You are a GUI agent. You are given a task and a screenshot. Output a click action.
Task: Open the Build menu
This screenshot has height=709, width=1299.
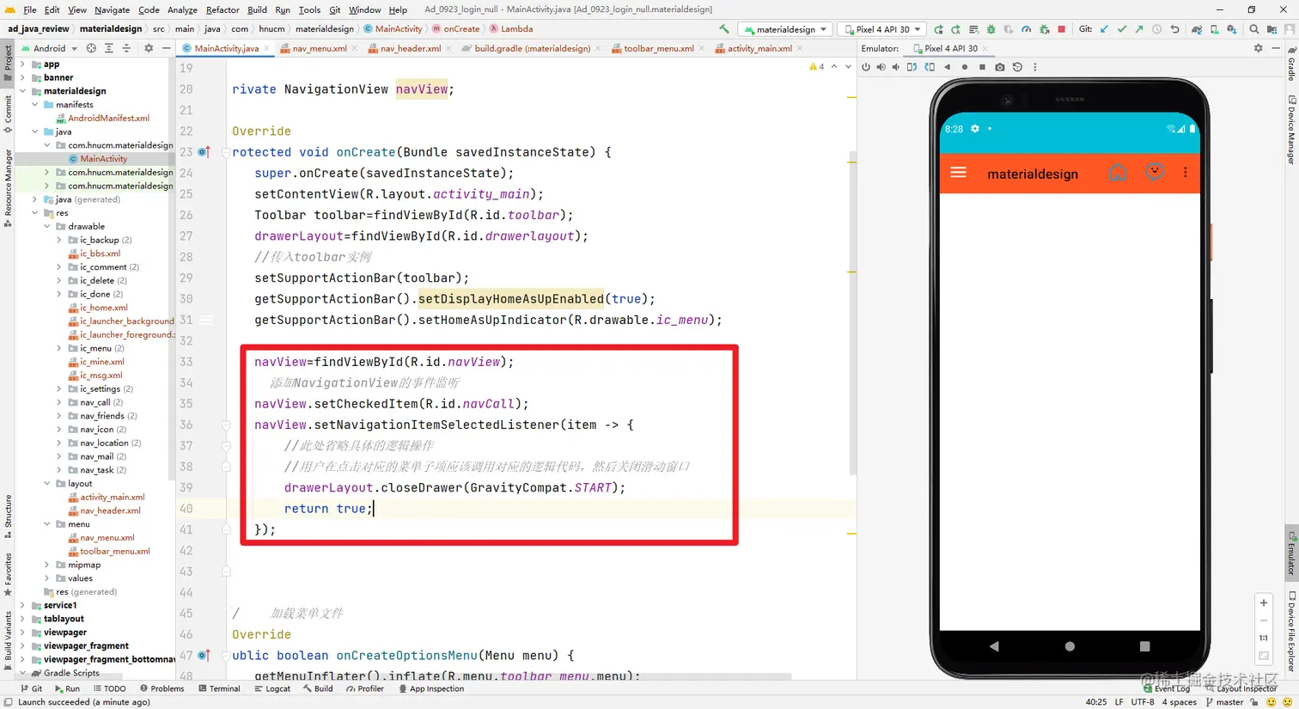[257, 9]
